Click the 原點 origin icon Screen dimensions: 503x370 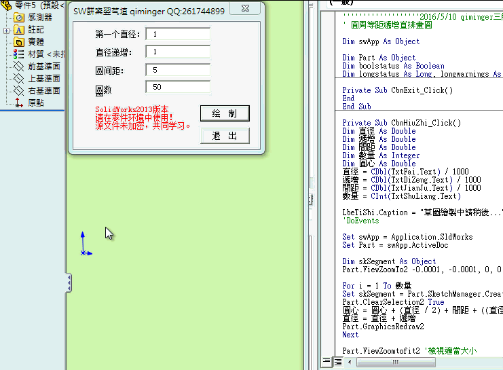18,103
